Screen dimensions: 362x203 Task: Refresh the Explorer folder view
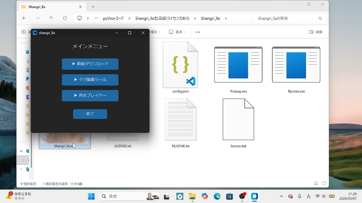tap(65, 18)
